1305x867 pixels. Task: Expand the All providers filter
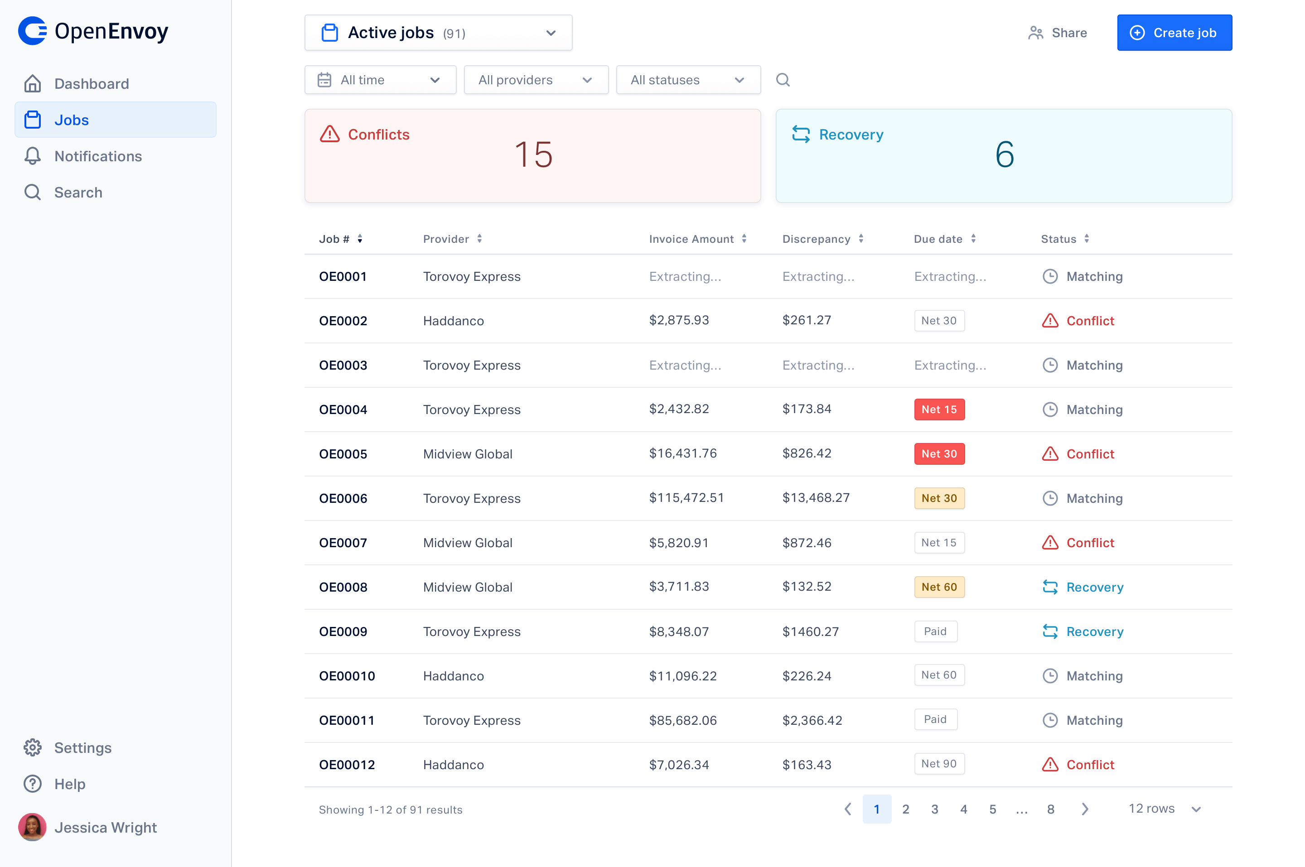(535, 80)
